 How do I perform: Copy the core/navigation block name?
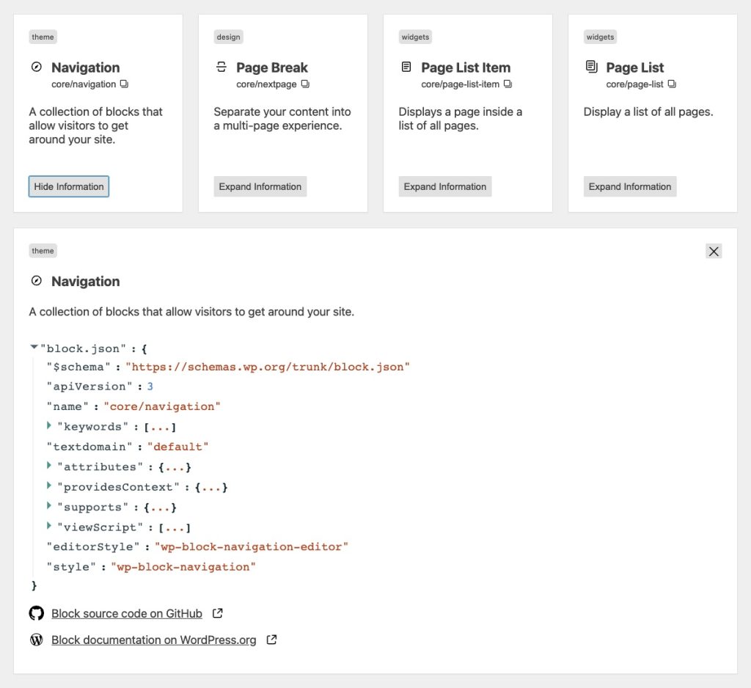(124, 84)
